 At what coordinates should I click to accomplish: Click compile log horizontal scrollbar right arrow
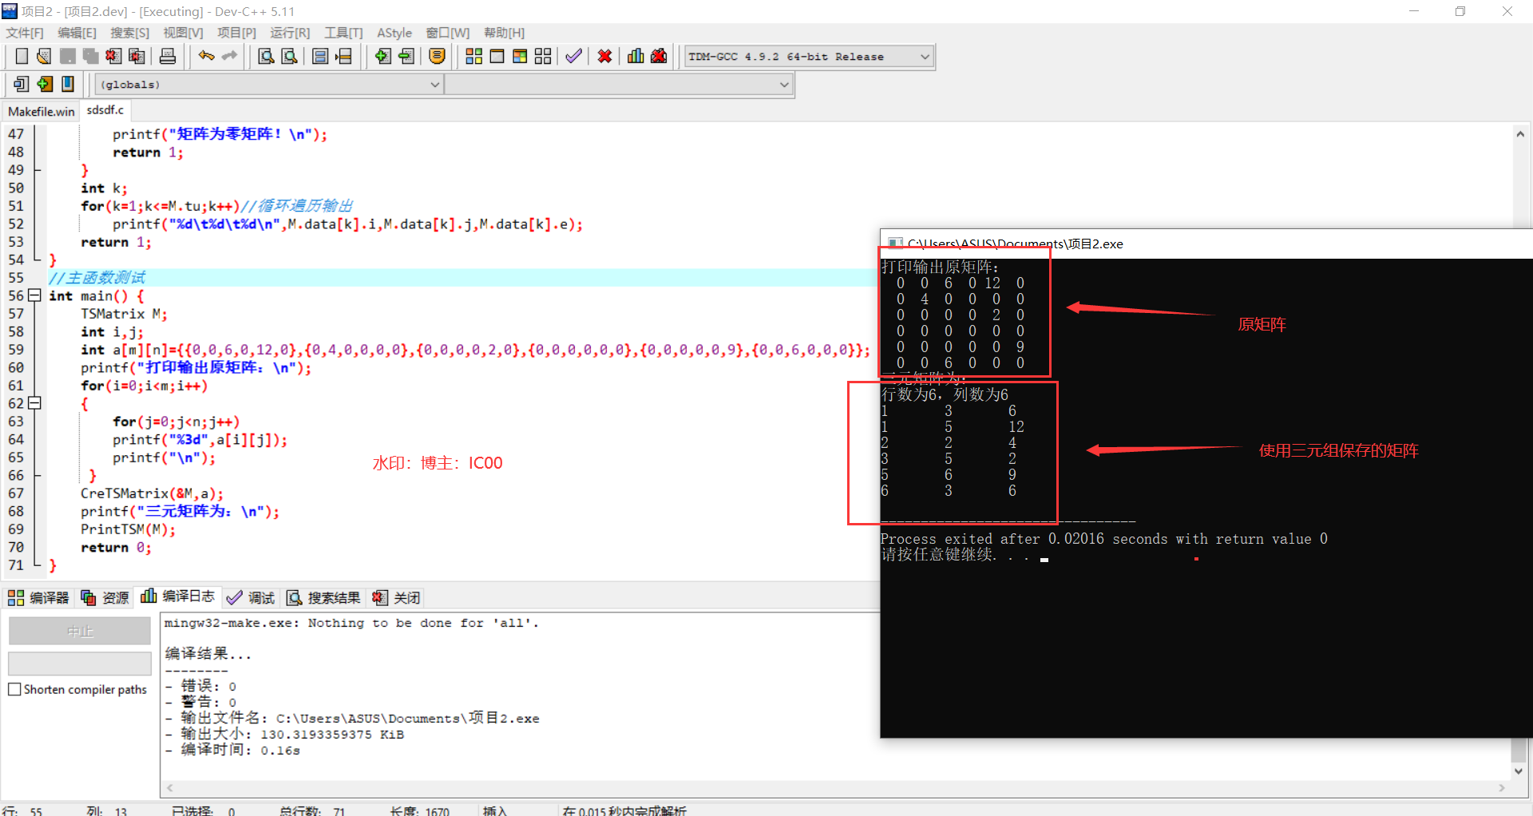[1501, 788]
